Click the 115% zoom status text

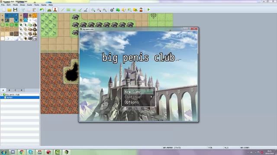pyautogui.click(x=210, y=148)
